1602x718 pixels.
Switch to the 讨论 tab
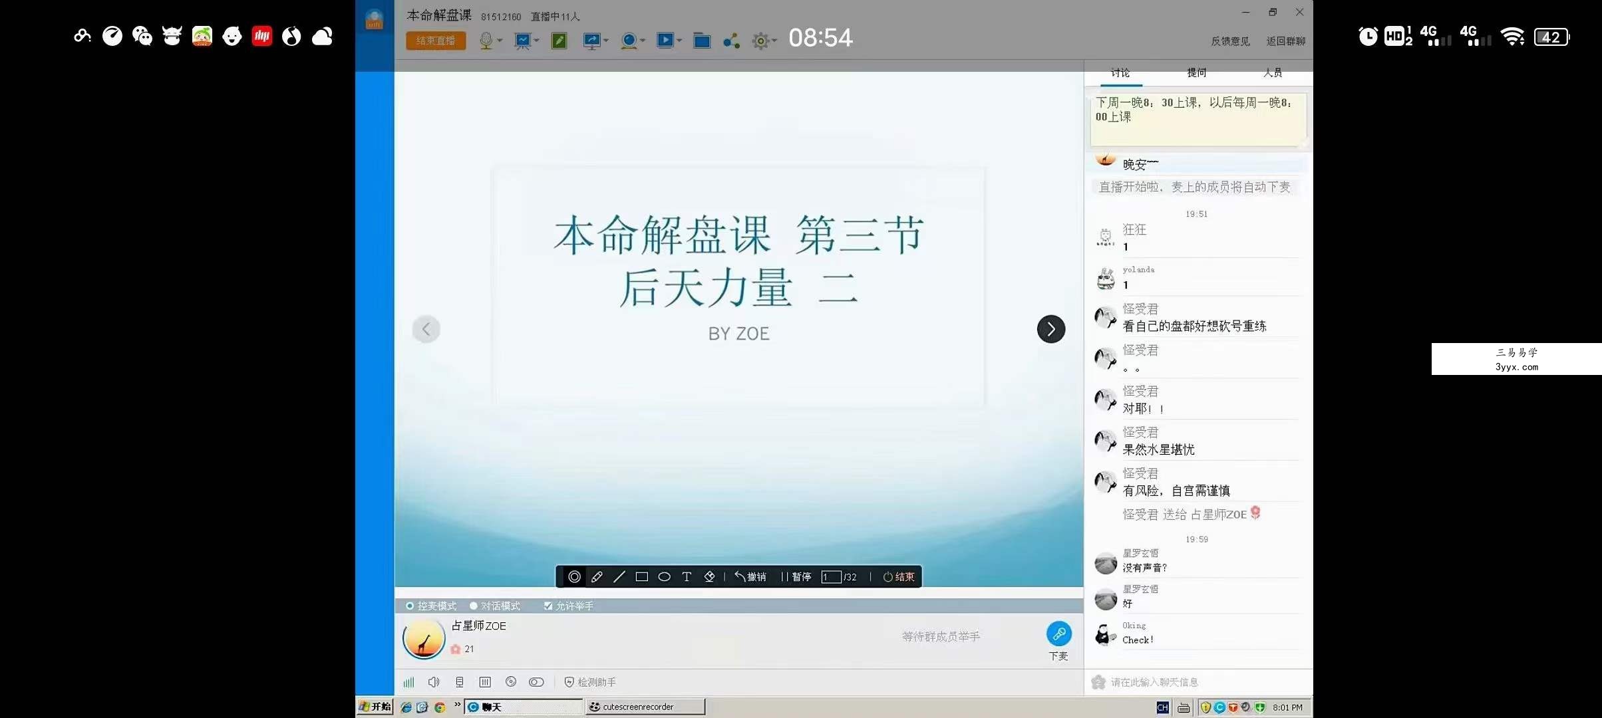point(1120,72)
